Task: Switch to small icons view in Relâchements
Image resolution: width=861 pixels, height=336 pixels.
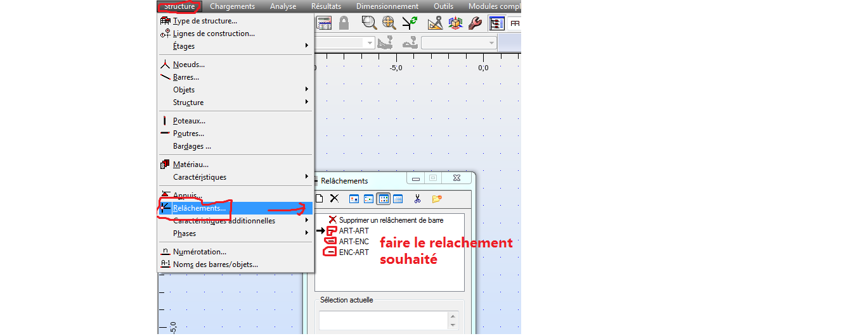Action: click(x=368, y=199)
